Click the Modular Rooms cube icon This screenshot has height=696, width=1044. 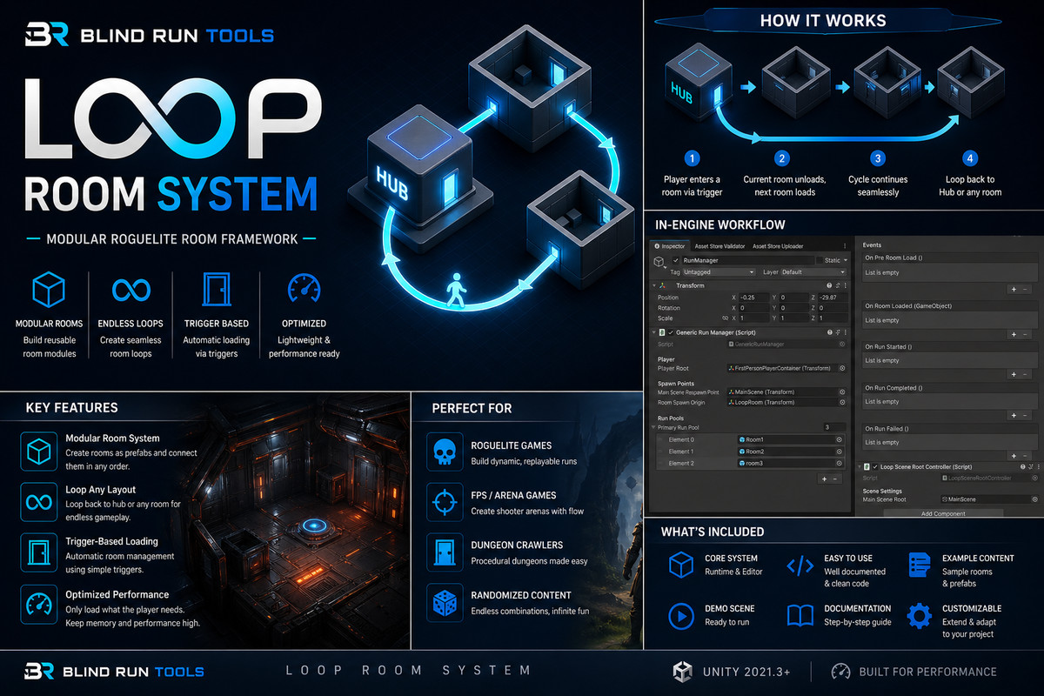click(49, 288)
